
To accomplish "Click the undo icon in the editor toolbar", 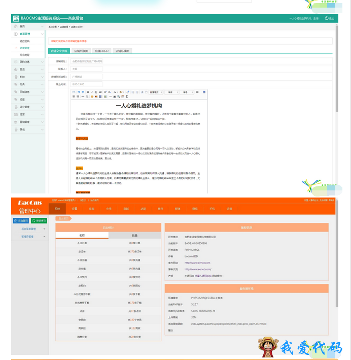I will [x=79, y=92].
